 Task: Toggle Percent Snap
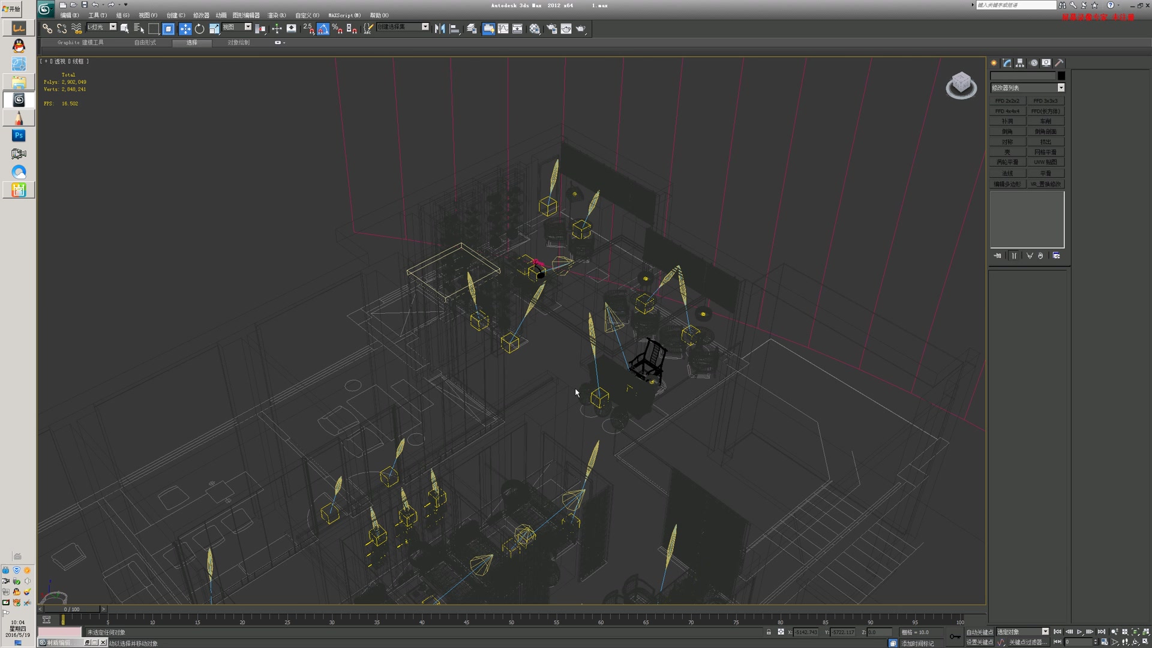tap(337, 28)
